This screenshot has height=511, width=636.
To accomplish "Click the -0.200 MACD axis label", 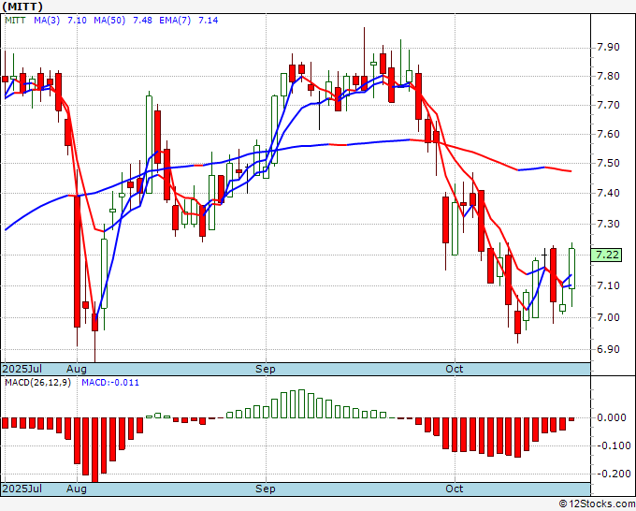I will pyautogui.click(x=614, y=474).
